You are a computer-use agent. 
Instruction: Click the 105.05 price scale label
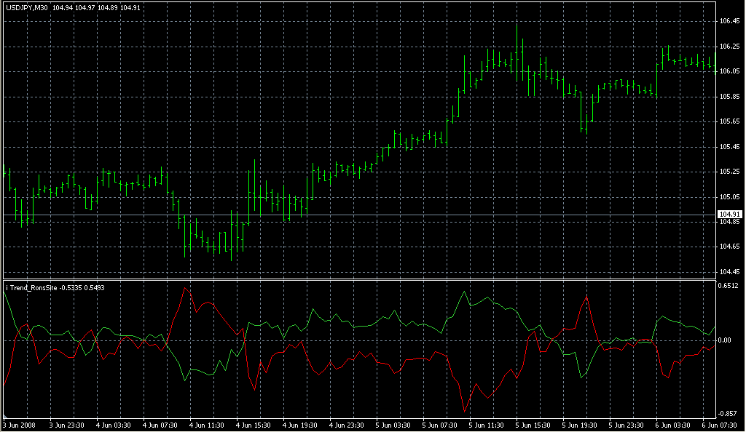click(x=729, y=196)
